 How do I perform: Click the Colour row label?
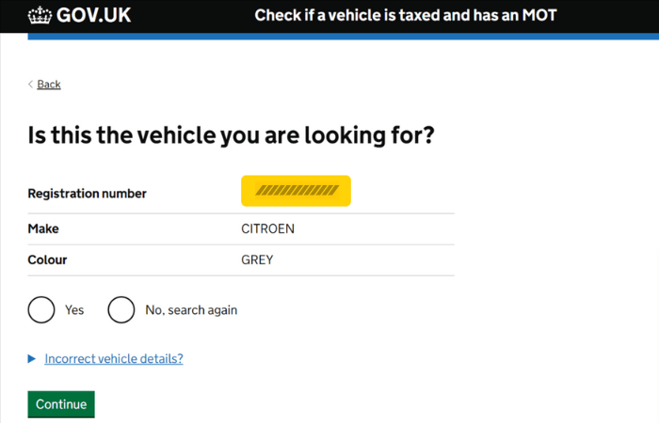[47, 259]
